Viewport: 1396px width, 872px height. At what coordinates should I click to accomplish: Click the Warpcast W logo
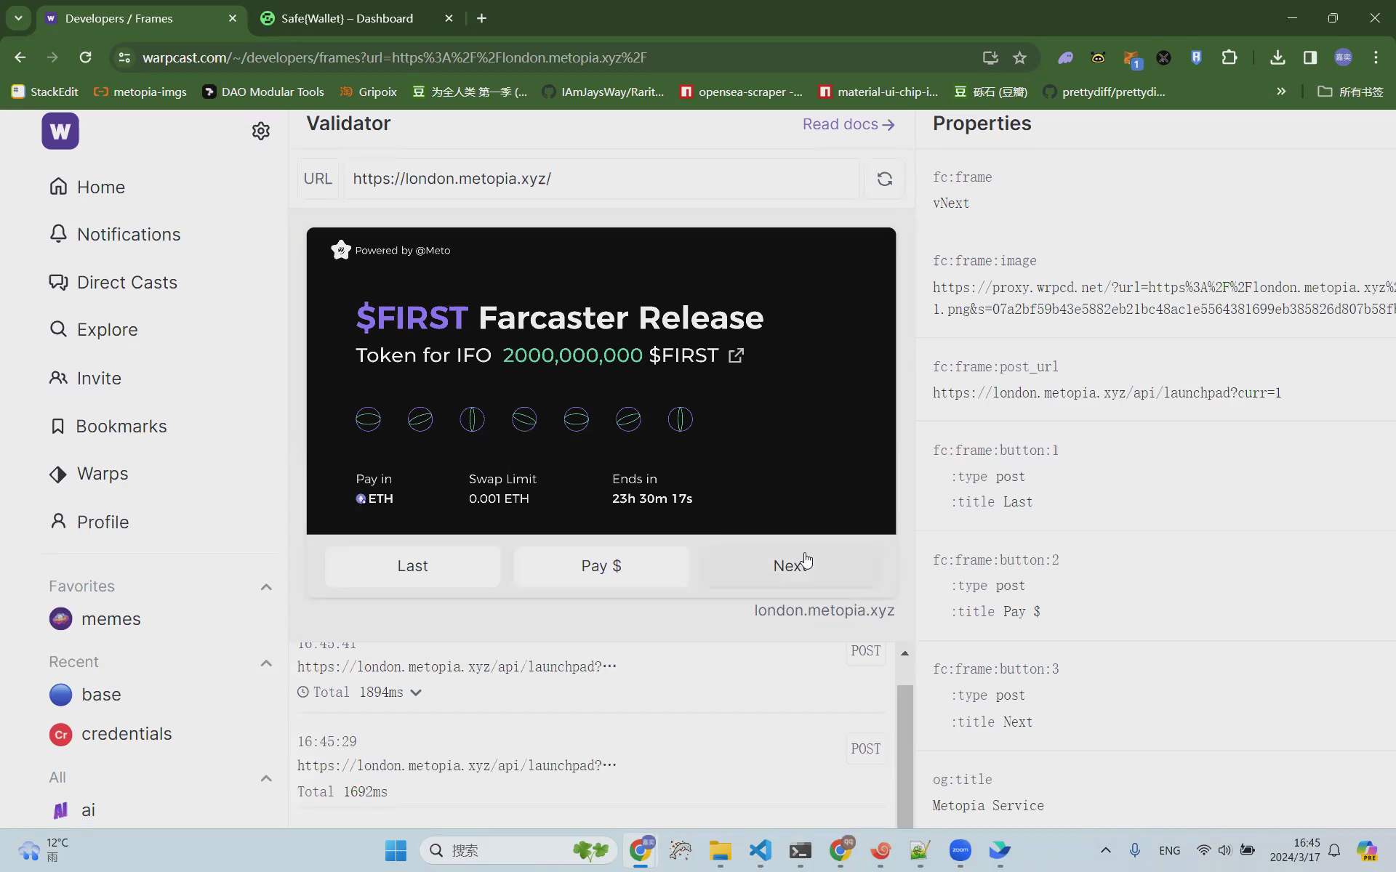click(60, 131)
